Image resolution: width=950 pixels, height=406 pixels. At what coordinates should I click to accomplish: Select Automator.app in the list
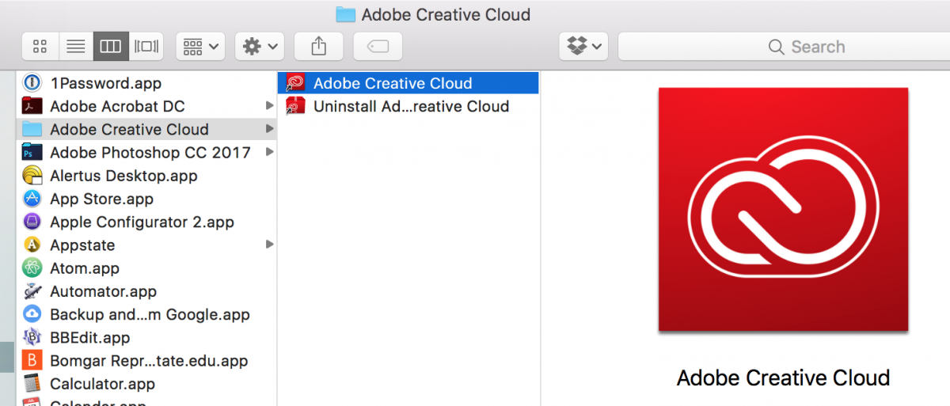coord(103,292)
